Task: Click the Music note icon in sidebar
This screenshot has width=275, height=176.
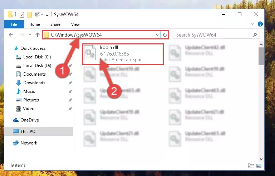Action: coord(18,91)
